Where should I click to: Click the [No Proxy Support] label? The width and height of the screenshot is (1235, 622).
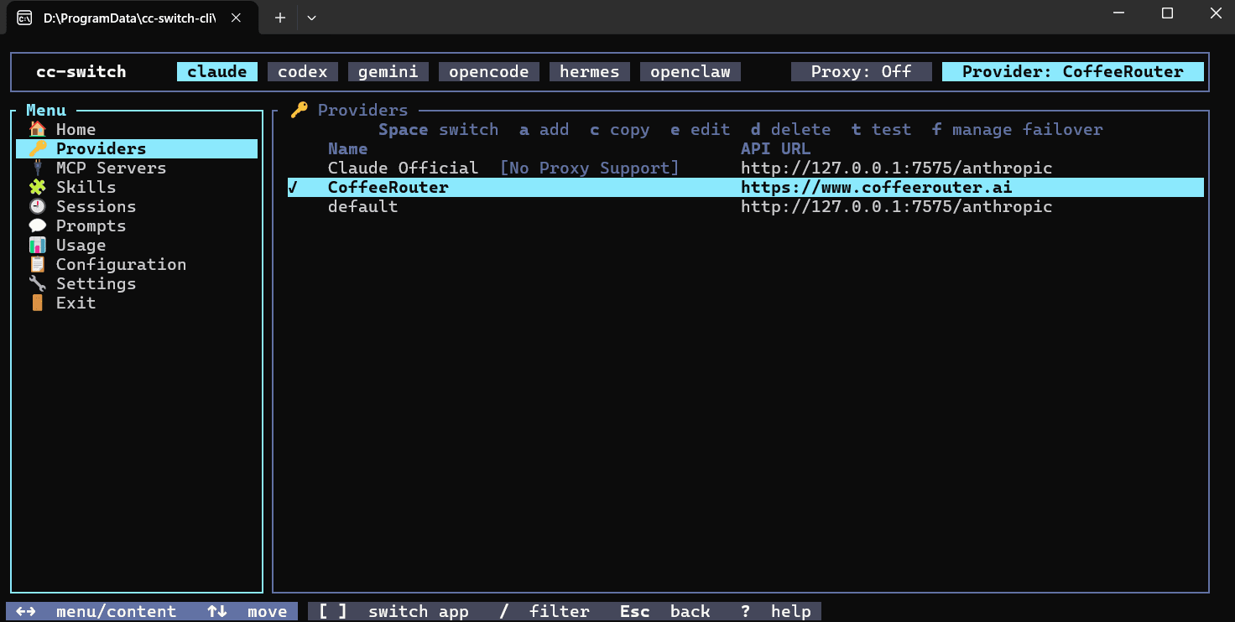pos(589,168)
